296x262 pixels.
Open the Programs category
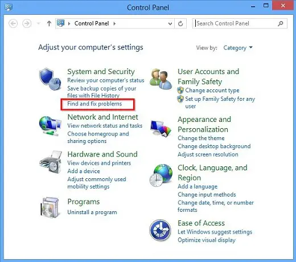[x=84, y=202]
